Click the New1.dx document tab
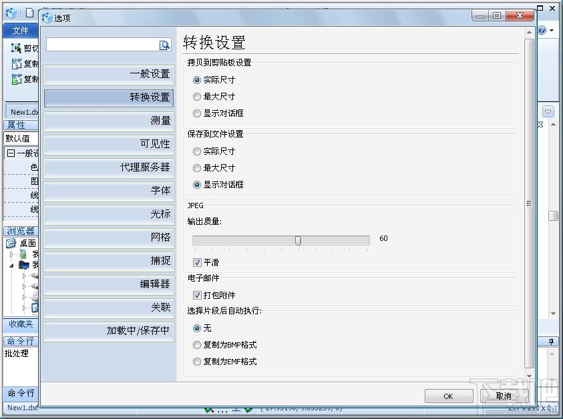This screenshot has width=563, height=419. pyautogui.click(x=23, y=112)
